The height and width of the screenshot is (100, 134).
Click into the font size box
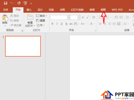(74, 17)
